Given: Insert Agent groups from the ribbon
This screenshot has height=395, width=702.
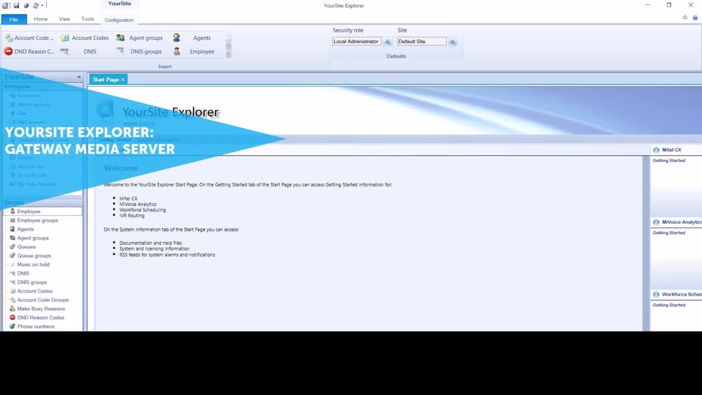Looking at the screenshot, I should [140, 38].
